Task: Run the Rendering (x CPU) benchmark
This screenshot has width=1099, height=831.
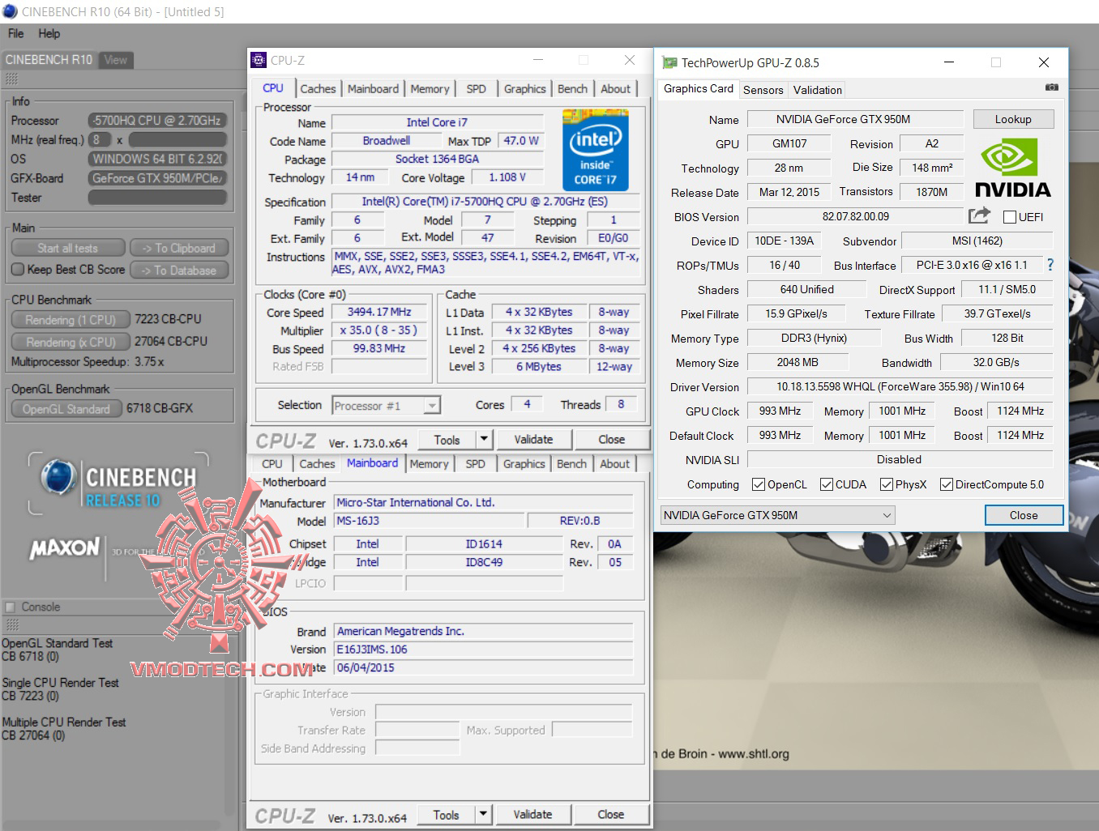Action: tap(71, 342)
